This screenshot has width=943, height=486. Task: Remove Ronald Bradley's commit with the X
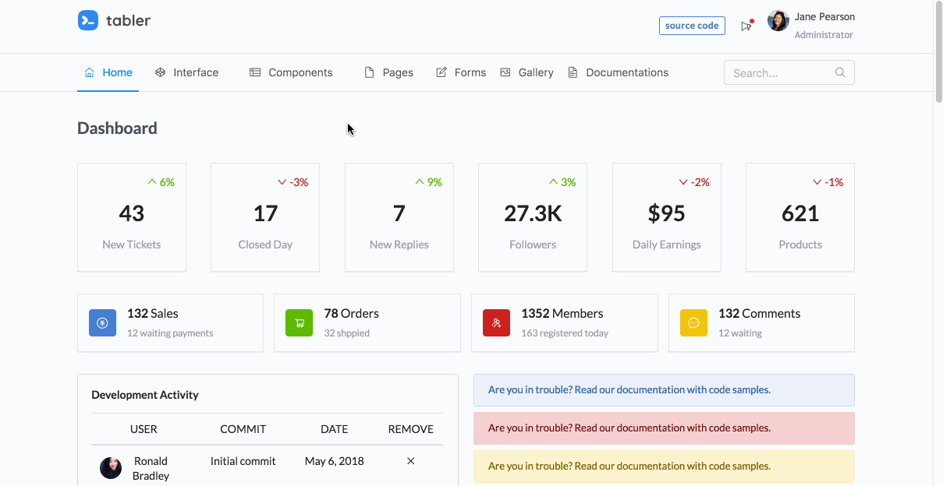point(411,461)
